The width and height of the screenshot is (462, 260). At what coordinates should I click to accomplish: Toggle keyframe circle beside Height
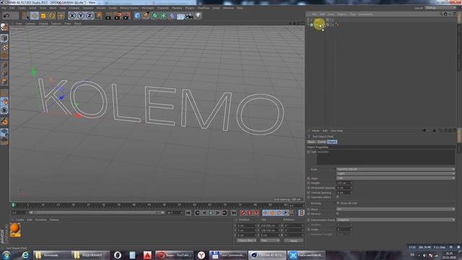tap(308, 183)
